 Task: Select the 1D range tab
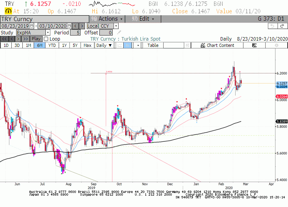(6, 45)
